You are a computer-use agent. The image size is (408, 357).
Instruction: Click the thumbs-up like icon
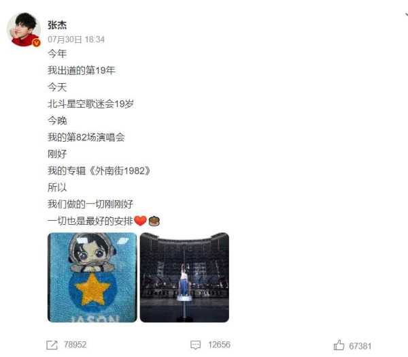[339, 345]
